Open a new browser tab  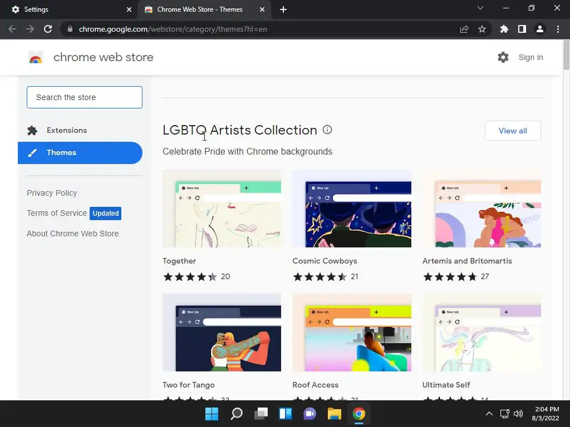click(283, 9)
